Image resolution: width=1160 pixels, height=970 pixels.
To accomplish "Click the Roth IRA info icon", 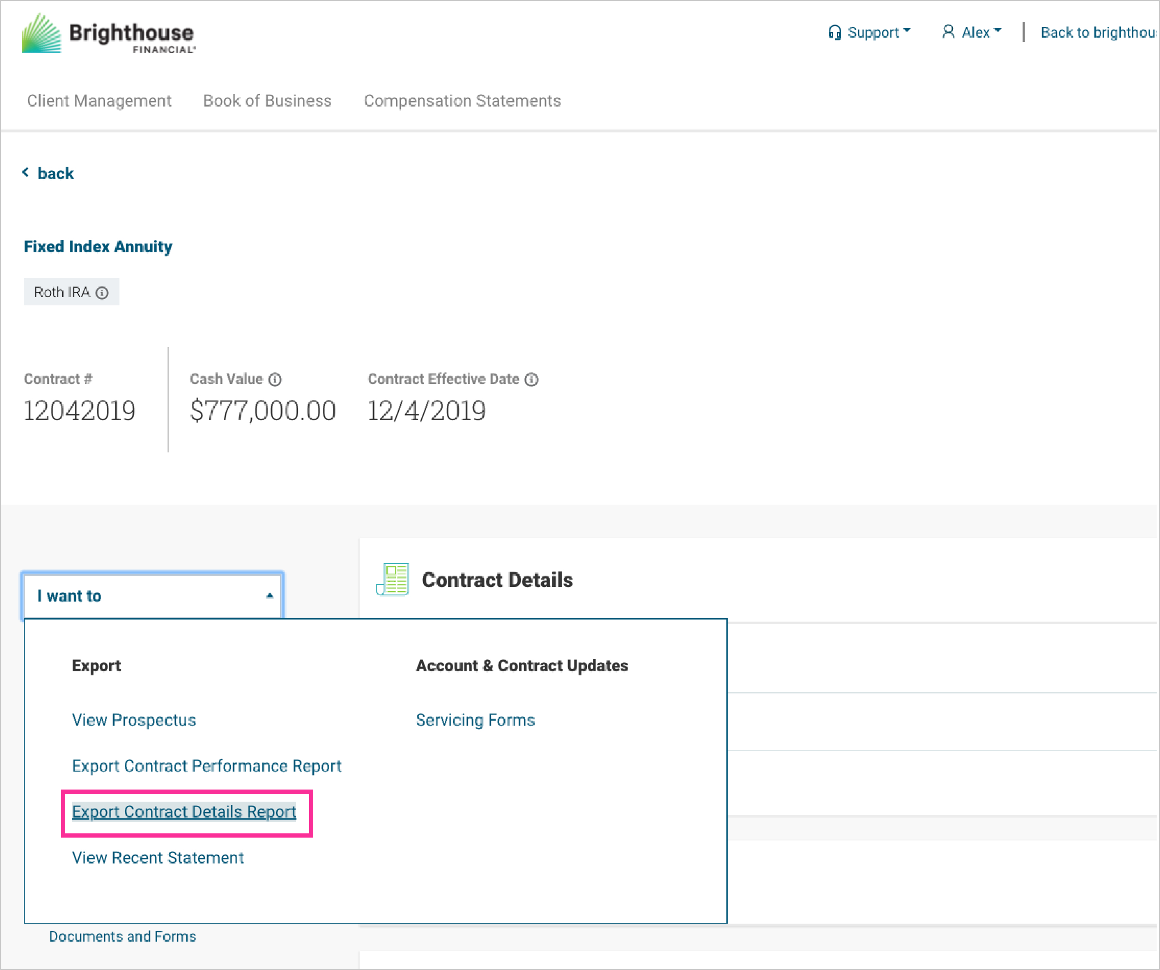I will pos(102,293).
